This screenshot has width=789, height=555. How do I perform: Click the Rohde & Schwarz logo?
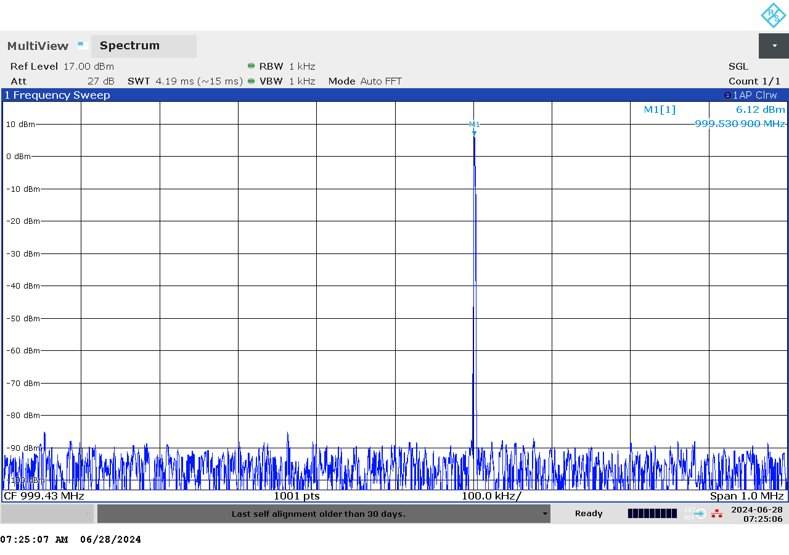pos(772,15)
